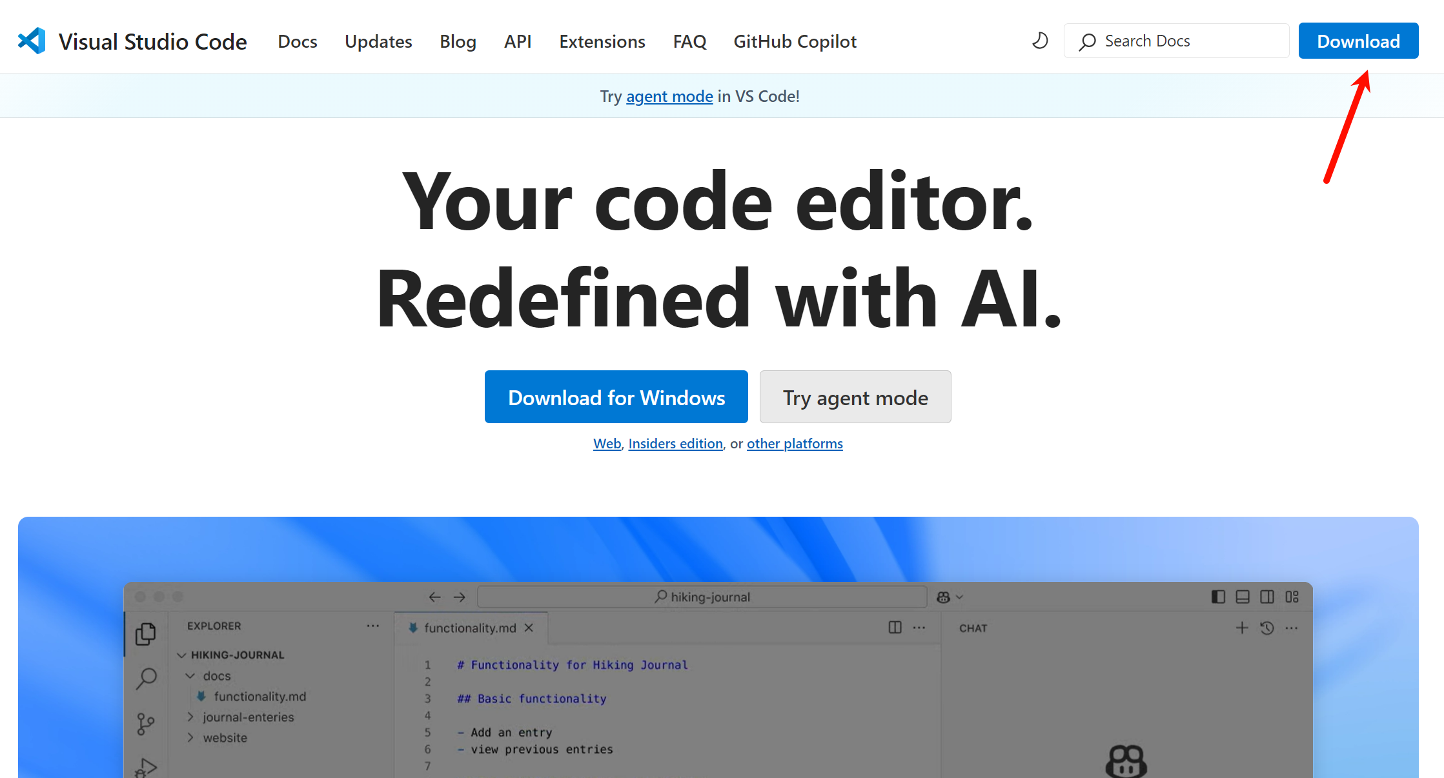Open the Customize Layout icon
This screenshot has height=778, width=1444.
point(1292,597)
